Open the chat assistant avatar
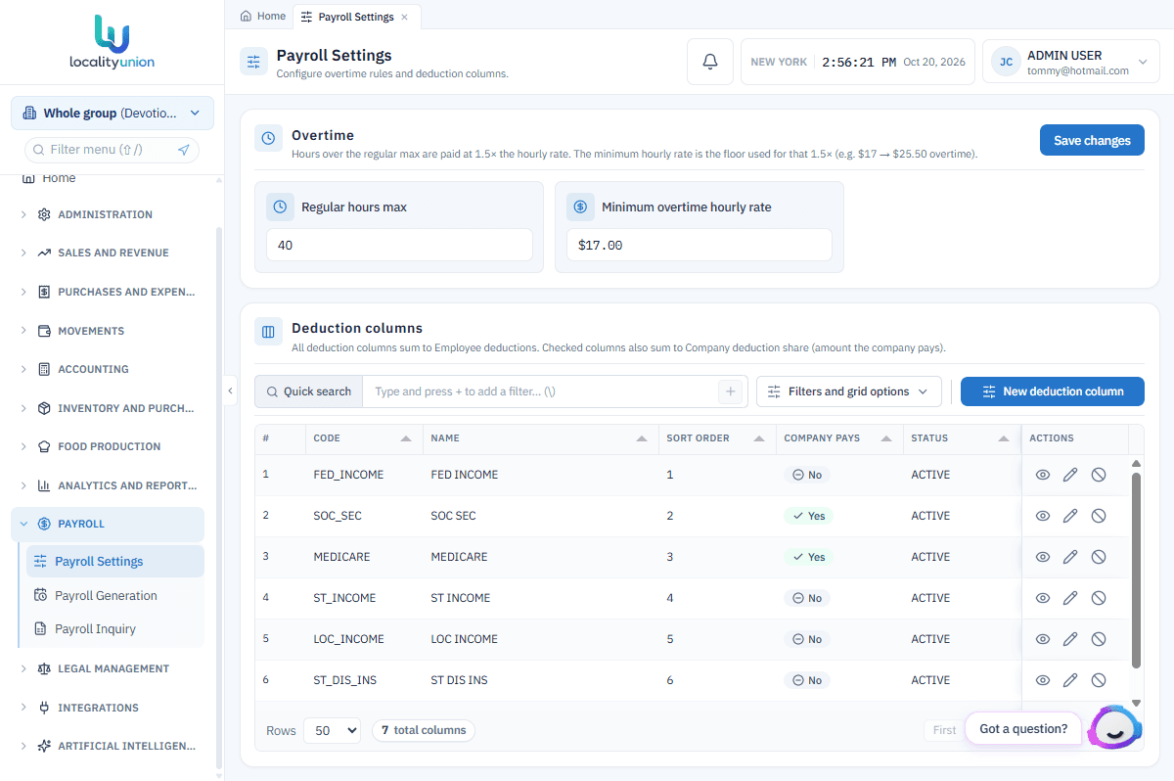 pos(1116,728)
